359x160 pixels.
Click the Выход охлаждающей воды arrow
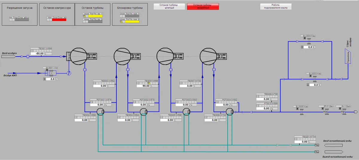point(333,152)
